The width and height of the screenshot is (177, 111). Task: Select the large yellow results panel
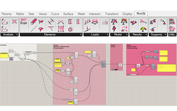point(167,68)
